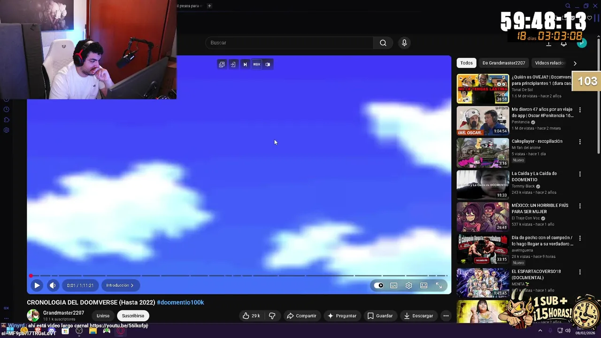The width and height of the screenshot is (601, 338).
Task: Select the Todos filter chip
Action: click(x=466, y=63)
